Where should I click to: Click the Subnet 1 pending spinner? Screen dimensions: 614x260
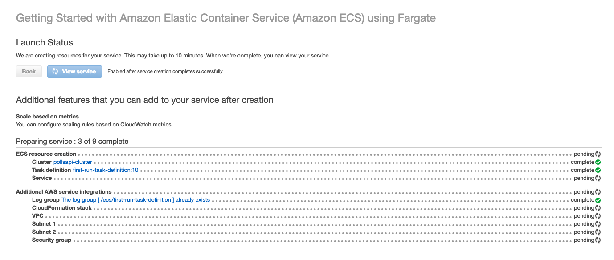click(x=598, y=224)
